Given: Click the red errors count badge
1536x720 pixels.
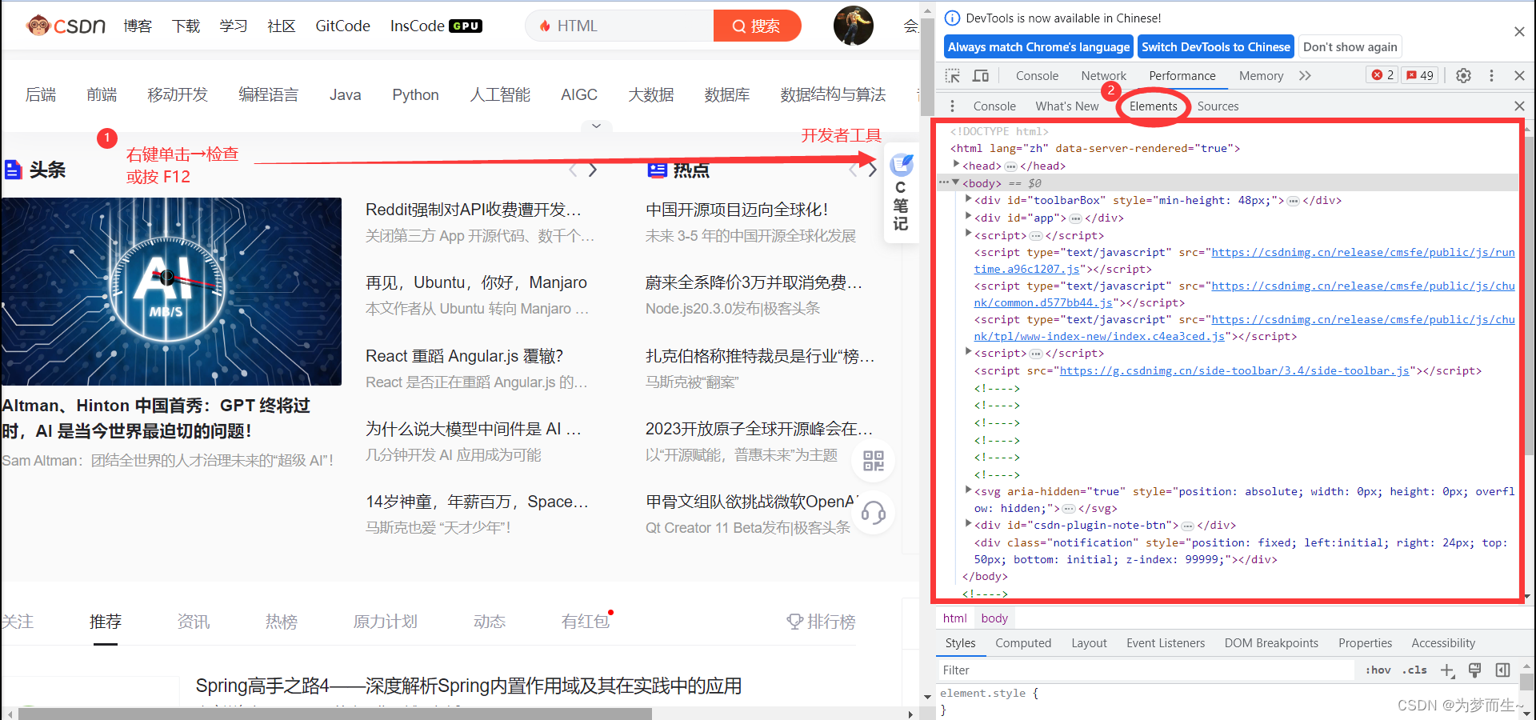Looking at the screenshot, I should click(x=1383, y=75).
